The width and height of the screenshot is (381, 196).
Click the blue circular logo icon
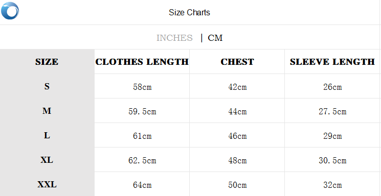coord(10,11)
